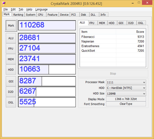Maximize the CrystalMark window

point(139,3)
